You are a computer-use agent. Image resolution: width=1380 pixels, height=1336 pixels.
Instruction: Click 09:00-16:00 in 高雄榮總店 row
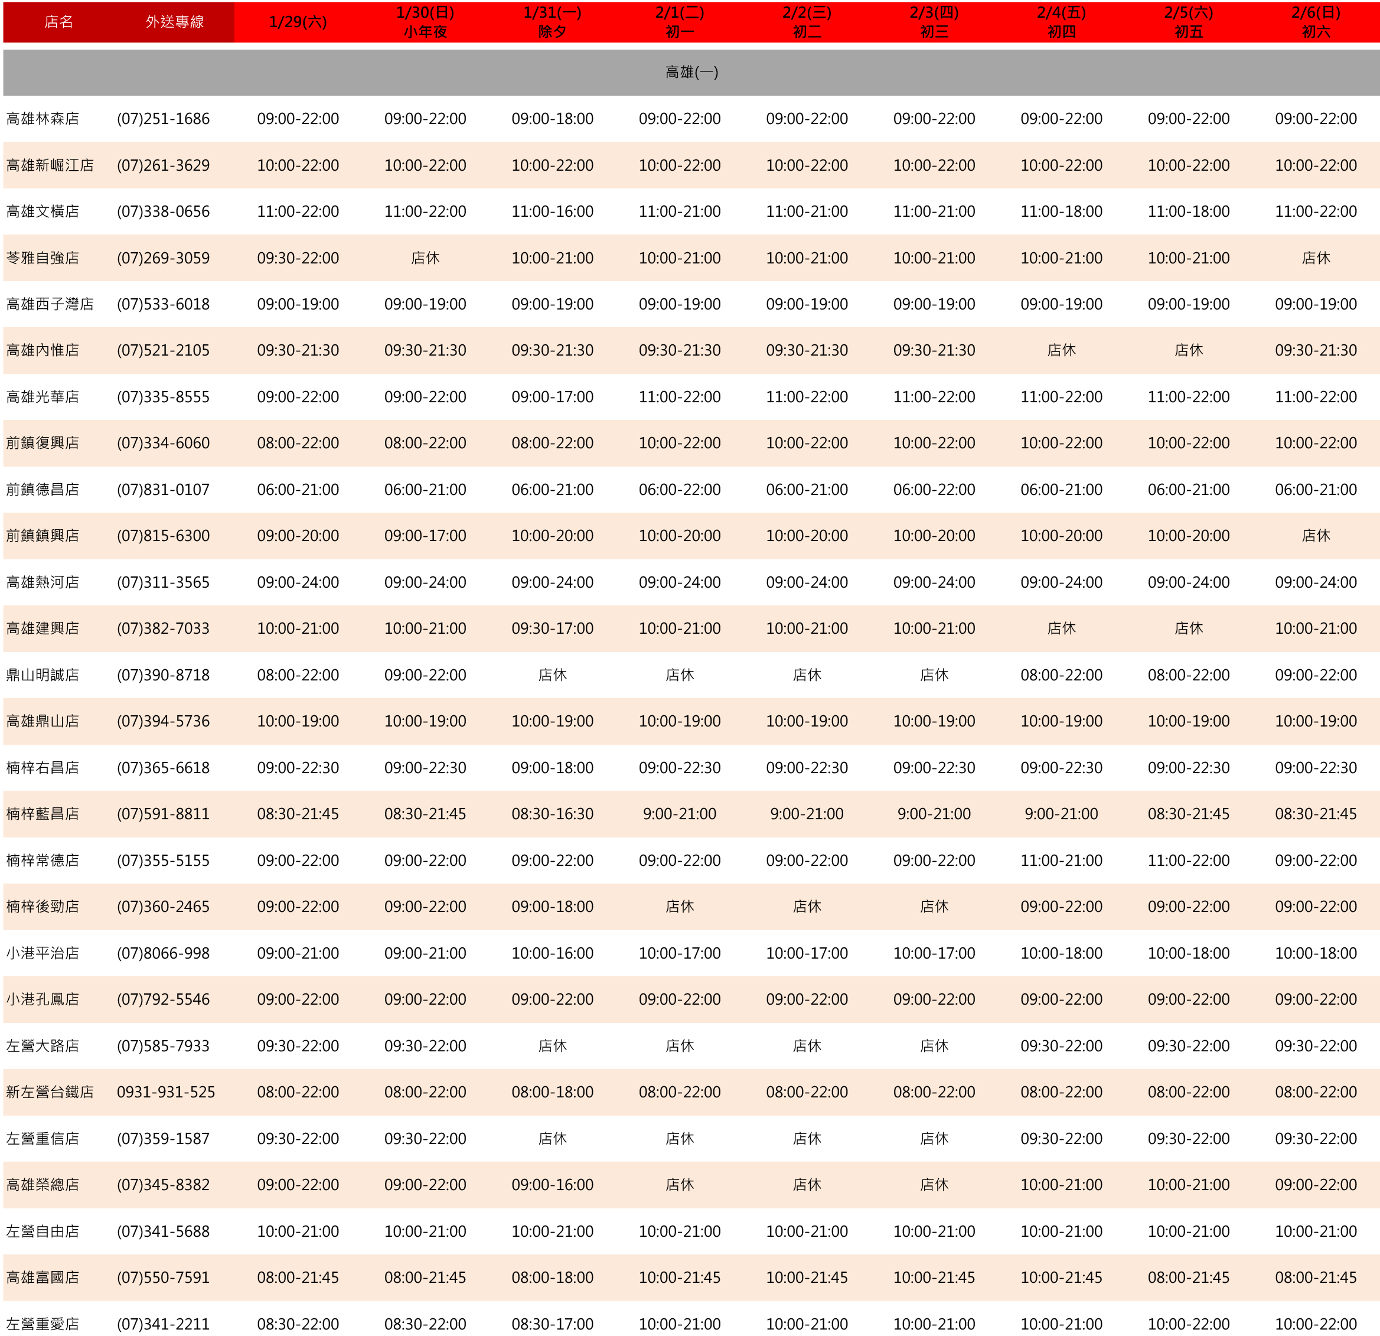553,1185
